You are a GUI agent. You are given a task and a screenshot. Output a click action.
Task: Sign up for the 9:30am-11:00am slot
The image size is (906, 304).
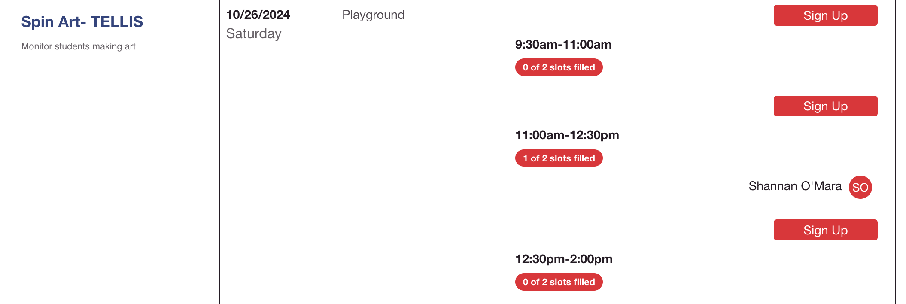pos(825,15)
